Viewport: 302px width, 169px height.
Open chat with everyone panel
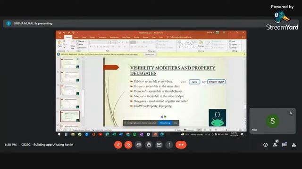tap(284, 145)
